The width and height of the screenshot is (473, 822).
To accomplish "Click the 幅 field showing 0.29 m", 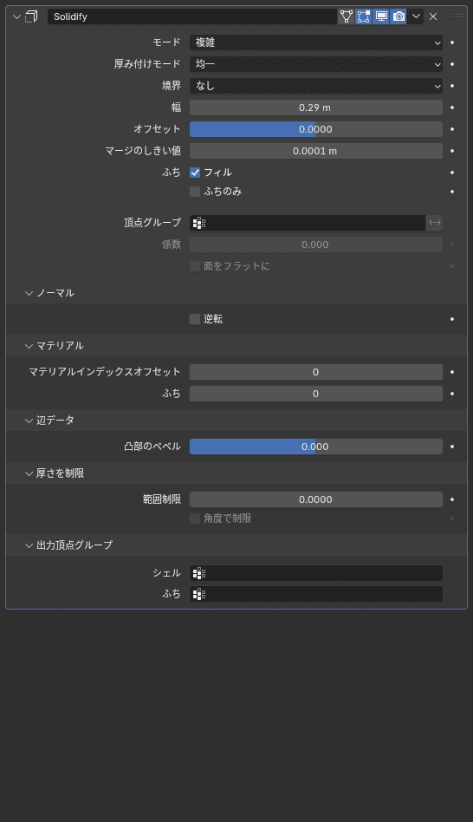I will pos(316,108).
